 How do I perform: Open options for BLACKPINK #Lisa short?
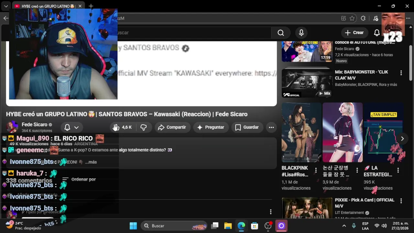pyautogui.click(x=316, y=170)
